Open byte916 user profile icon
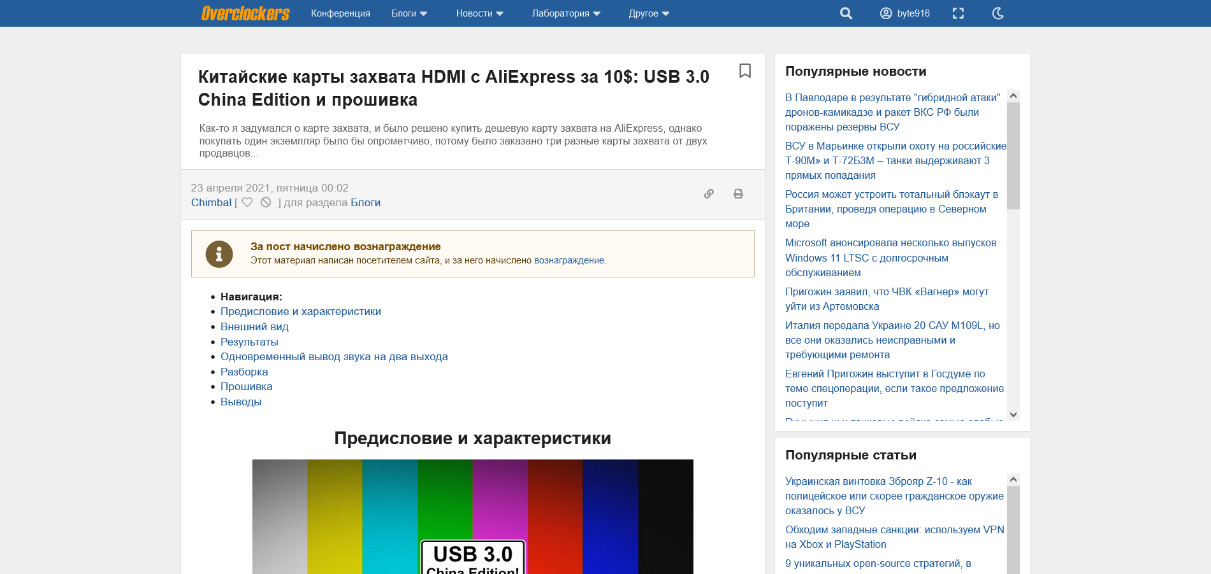Image resolution: width=1211 pixels, height=574 pixels. tap(886, 13)
